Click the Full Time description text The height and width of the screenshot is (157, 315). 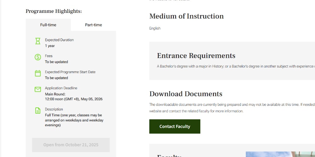coord(74,120)
